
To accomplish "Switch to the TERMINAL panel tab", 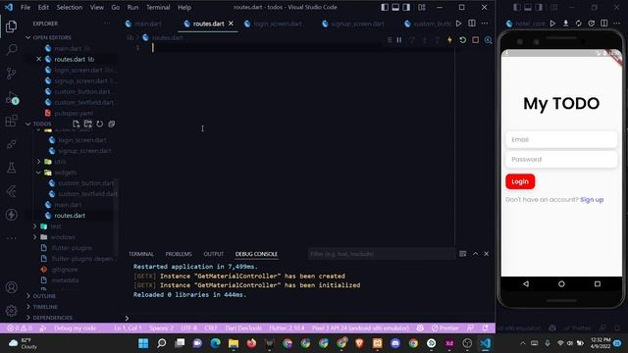I will click(141, 254).
